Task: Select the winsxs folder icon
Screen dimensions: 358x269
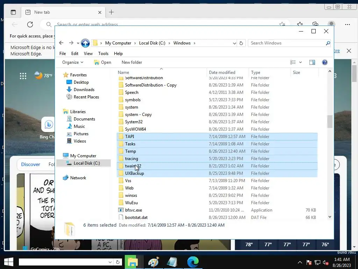Action: click(121, 195)
